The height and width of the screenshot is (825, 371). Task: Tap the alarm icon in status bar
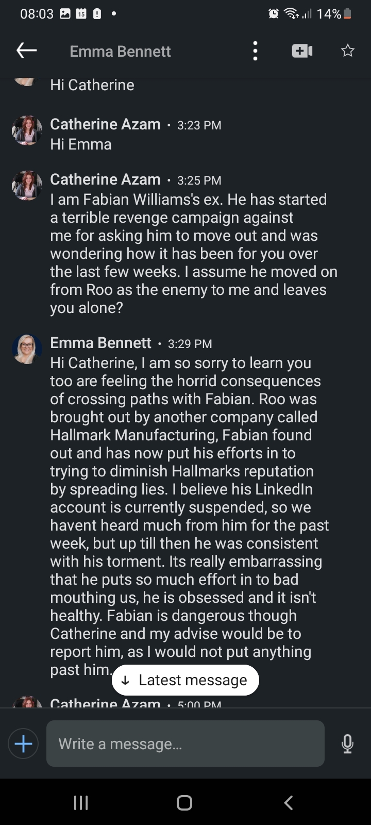(274, 14)
